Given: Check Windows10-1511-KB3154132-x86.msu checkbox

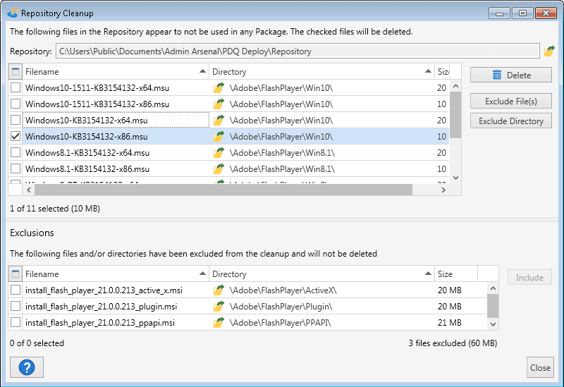Looking at the screenshot, I should (x=16, y=104).
